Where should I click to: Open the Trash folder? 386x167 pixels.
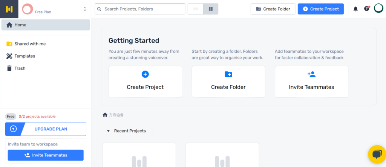[x=20, y=68]
